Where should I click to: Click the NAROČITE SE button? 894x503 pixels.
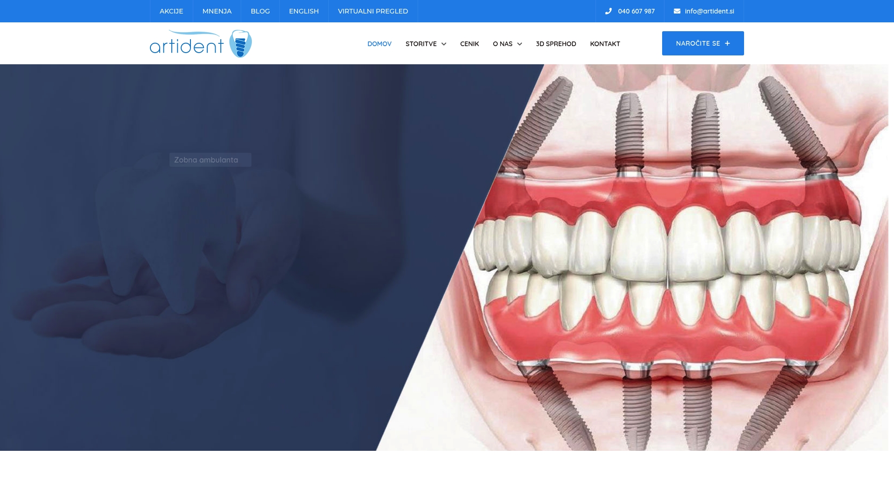703,43
